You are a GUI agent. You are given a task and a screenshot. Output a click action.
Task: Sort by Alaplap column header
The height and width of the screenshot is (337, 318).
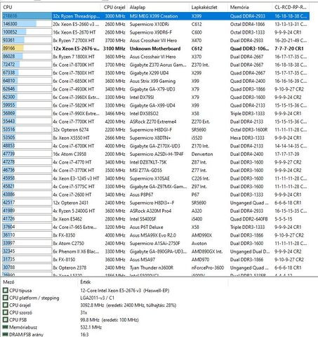click(159, 7)
